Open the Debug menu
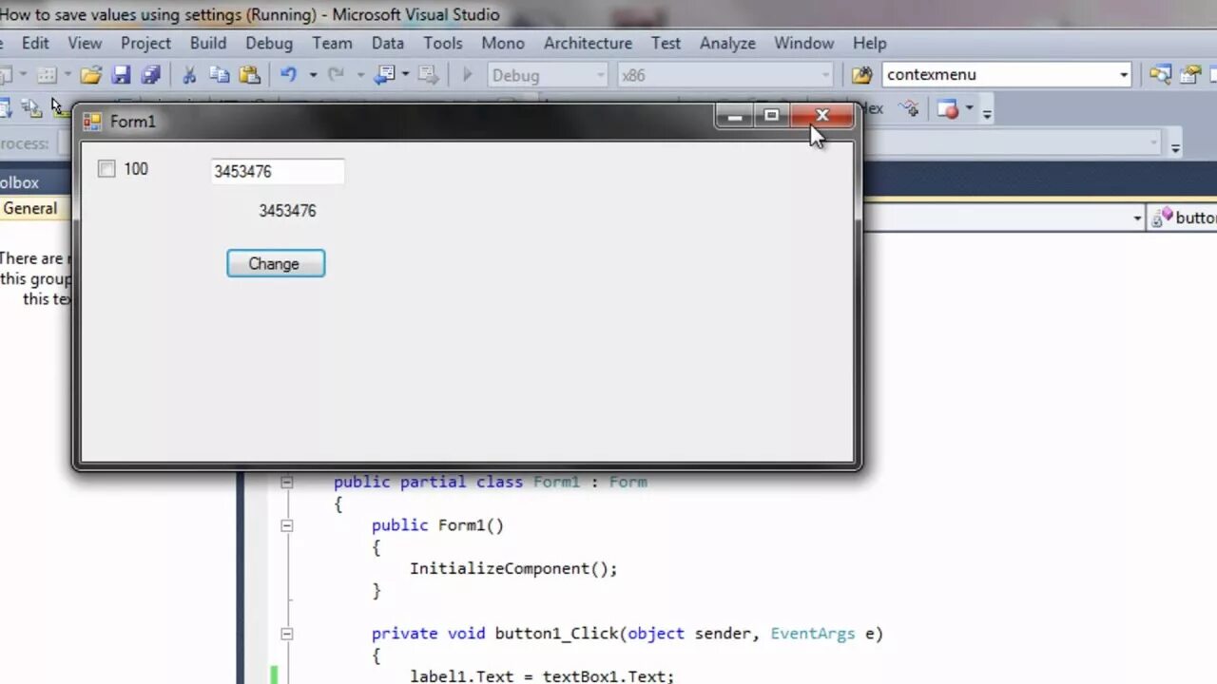 tap(269, 43)
